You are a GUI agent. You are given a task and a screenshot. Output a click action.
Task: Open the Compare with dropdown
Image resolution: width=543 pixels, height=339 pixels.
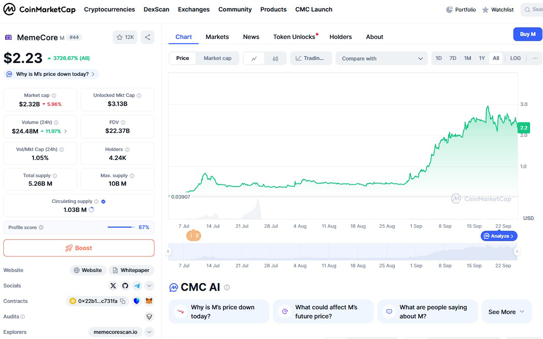pyautogui.click(x=381, y=58)
